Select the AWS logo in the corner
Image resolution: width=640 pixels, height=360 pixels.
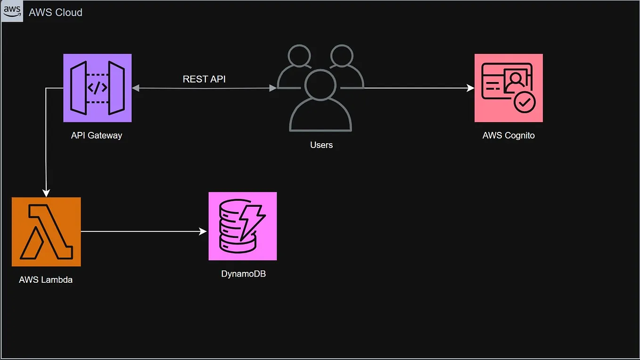point(12,11)
